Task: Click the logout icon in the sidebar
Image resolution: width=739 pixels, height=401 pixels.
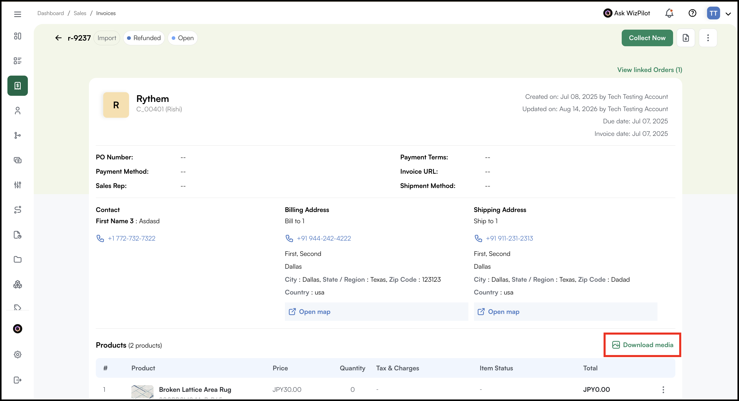Action: tap(17, 380)
